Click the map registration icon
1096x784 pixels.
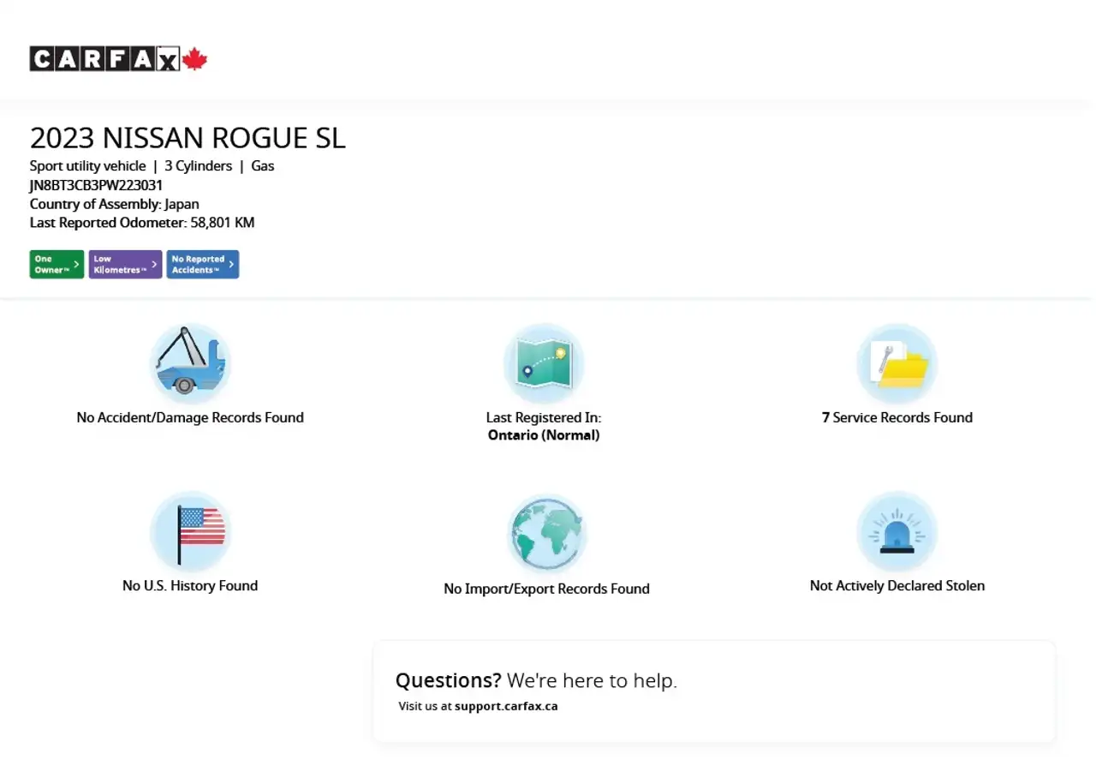[544, 363]
